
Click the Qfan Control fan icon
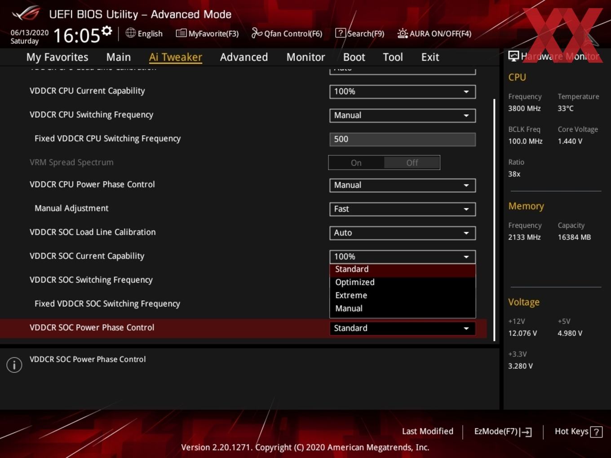pos(257,33)
